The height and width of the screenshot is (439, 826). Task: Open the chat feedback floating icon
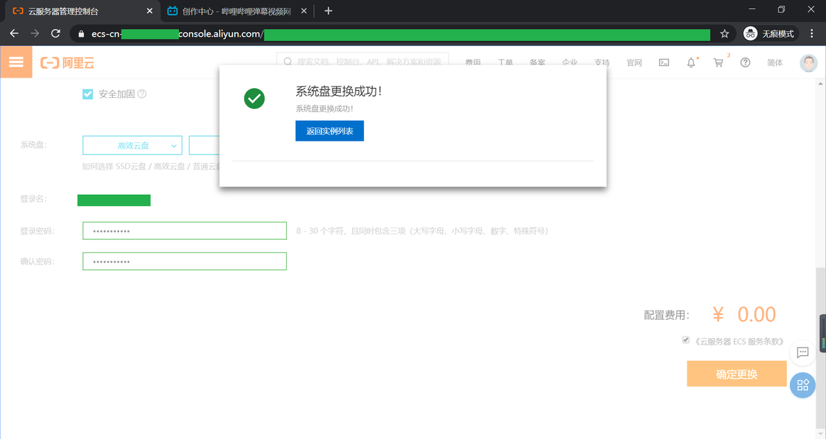click(x=802, y=352)
